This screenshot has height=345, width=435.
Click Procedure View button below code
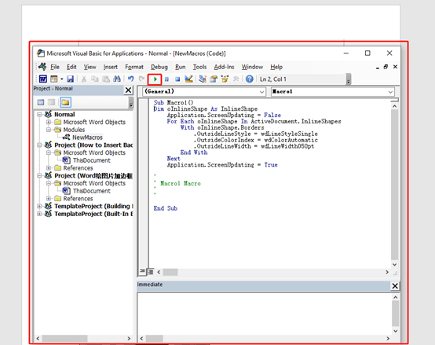pyautogui.click(x=142, y=271)
